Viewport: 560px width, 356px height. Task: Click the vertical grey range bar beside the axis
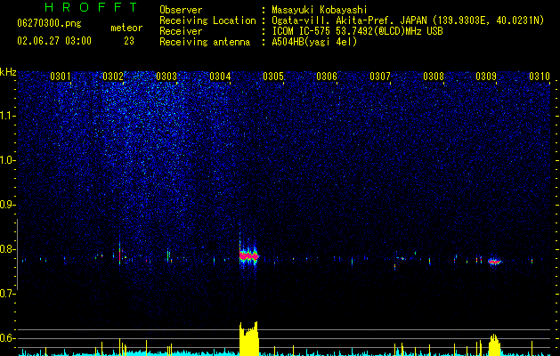(17, 255)
